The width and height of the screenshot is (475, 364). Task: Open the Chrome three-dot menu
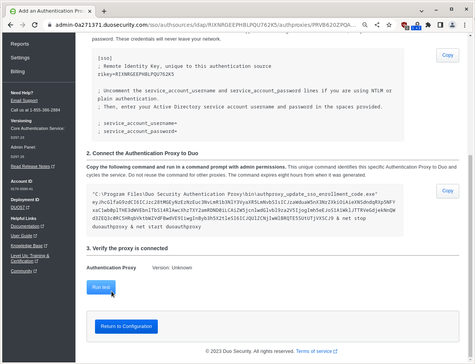tap(465, 25)
